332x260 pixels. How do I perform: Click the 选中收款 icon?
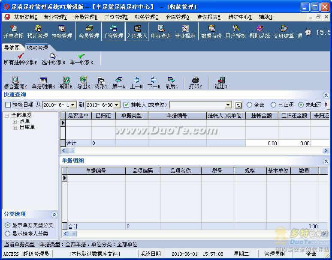(53, 59)
